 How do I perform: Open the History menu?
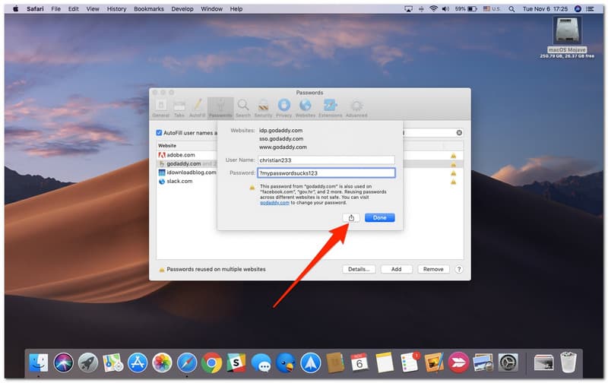116,8
